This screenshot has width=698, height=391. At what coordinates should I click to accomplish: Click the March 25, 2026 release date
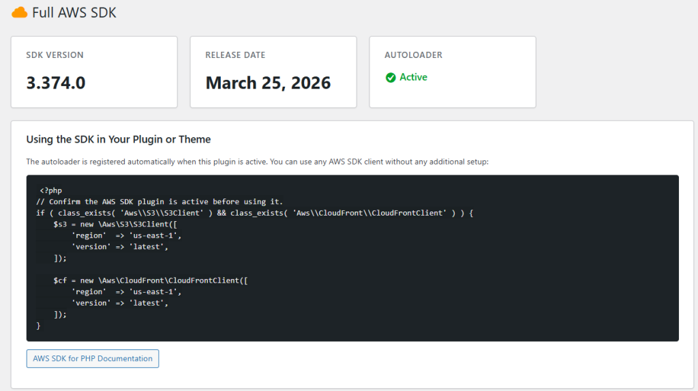[268, 83]
